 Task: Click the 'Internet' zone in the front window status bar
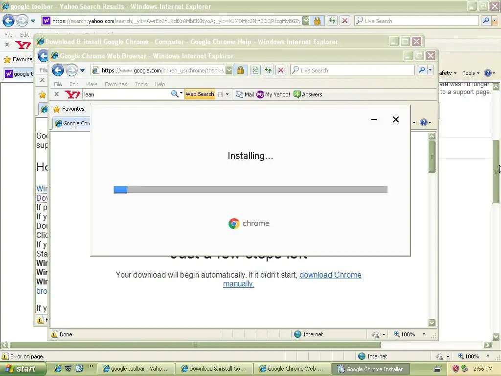coord(308,334)
